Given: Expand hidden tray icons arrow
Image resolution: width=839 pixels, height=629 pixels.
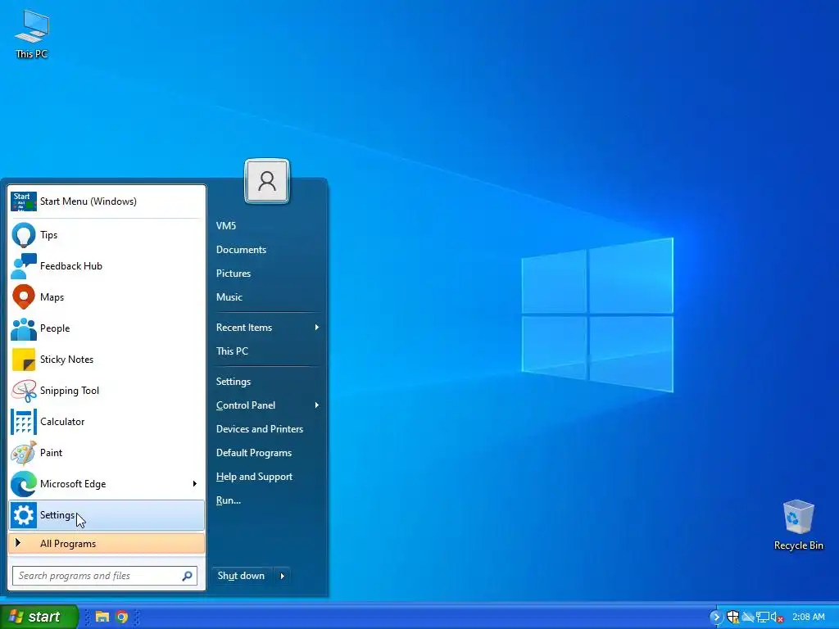Looking at the screenshot, I should pyautogui.click(x=716, y=618).
